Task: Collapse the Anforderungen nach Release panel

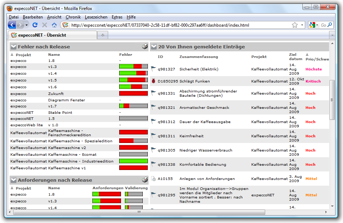Action: [13, 180]
